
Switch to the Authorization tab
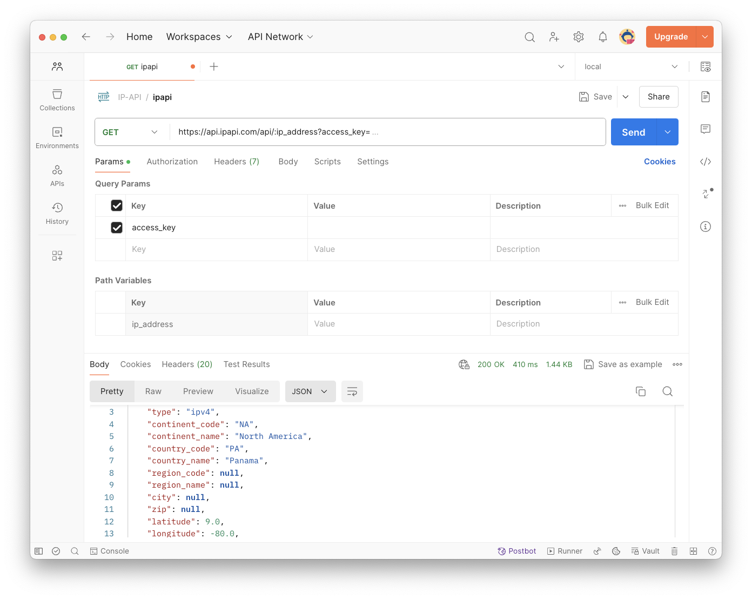[x=172, y=162]
